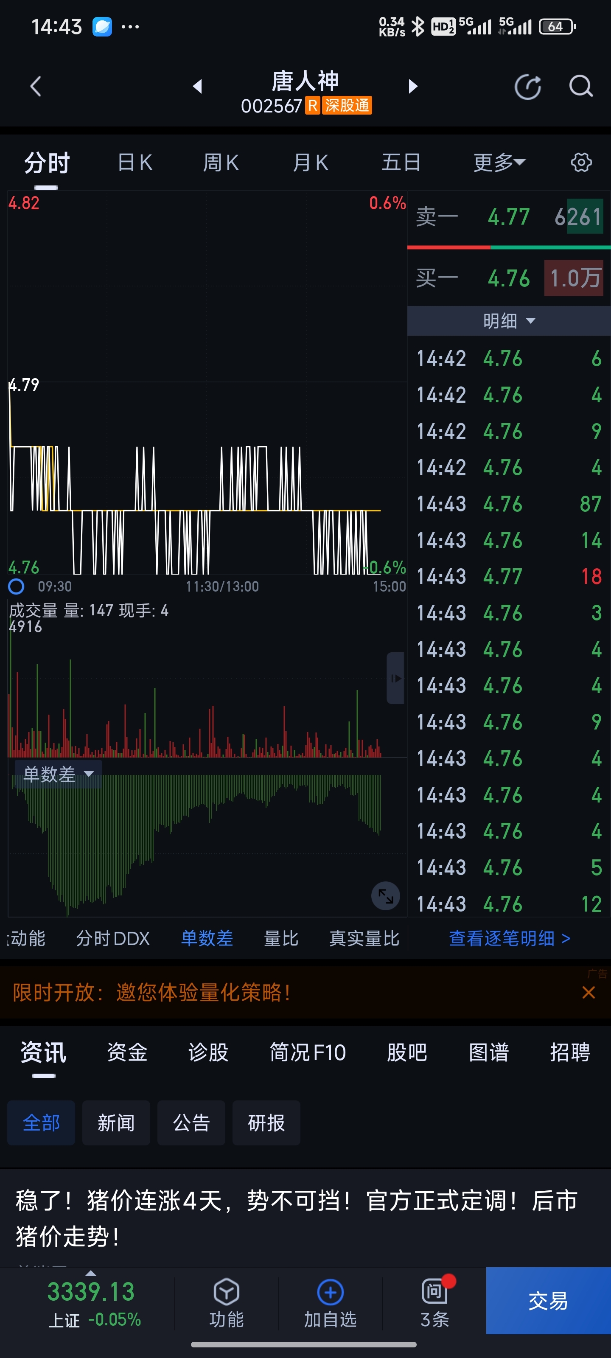
Task: Filter news by 研报
Action: coord(266,1122)
